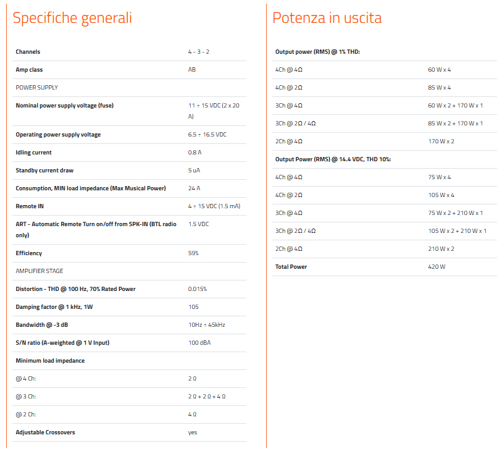The width and height of the screenshot is (497, 451).
Task: Click the Adjustable Crossovers yes value
Action: (x=193, y=432)
